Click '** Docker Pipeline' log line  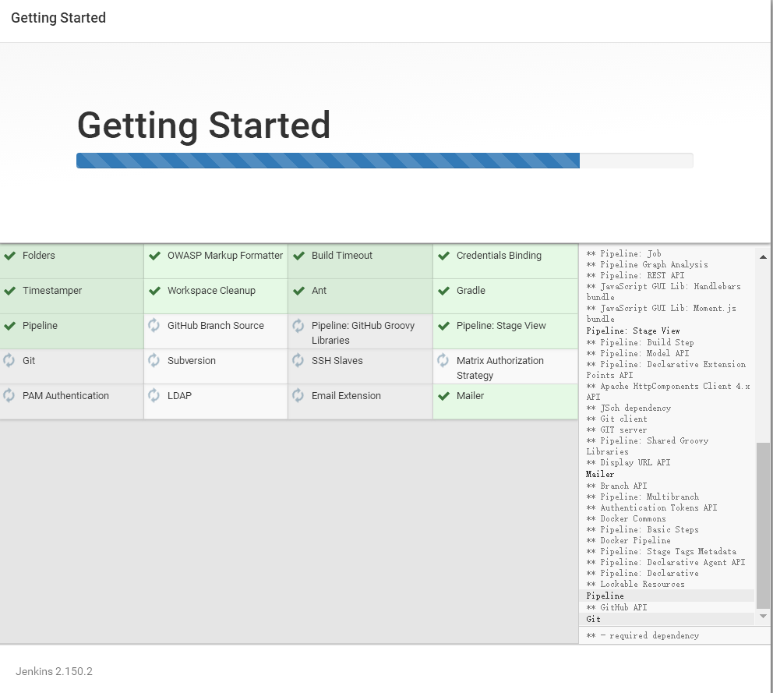[629, 540]
